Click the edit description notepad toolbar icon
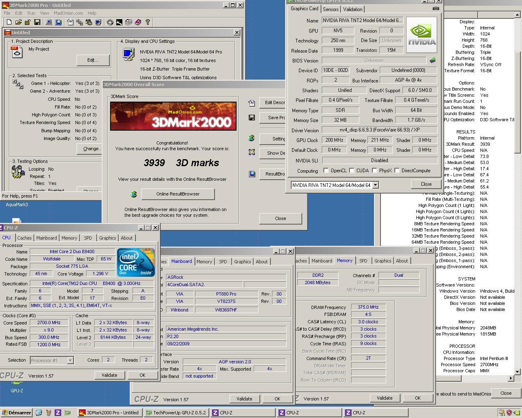Screen dimensions: 522x418 (70, 22)
